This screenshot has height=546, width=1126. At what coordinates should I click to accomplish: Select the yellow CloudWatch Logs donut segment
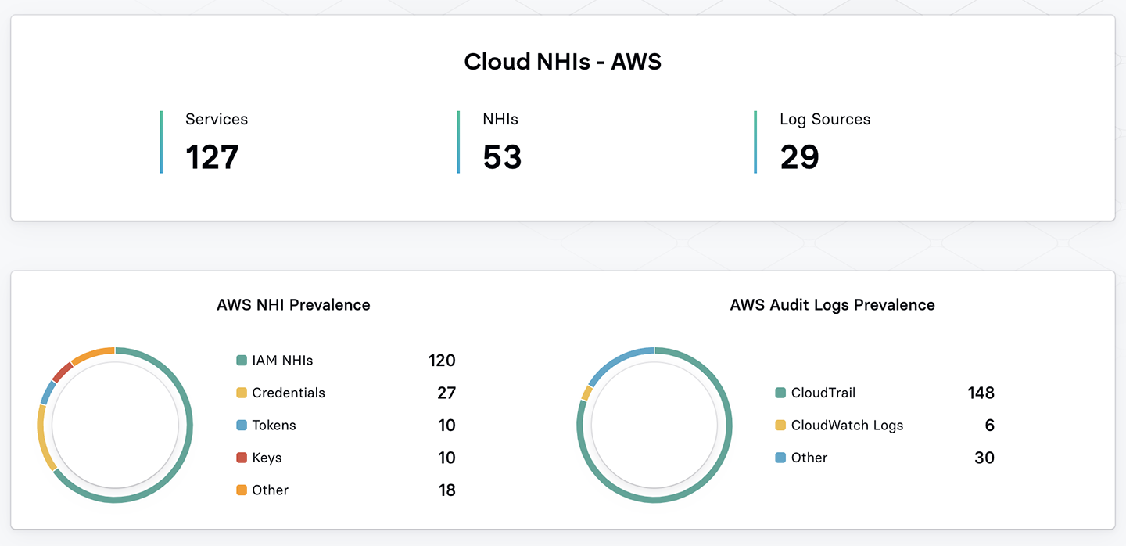click(x=586, y=393)
